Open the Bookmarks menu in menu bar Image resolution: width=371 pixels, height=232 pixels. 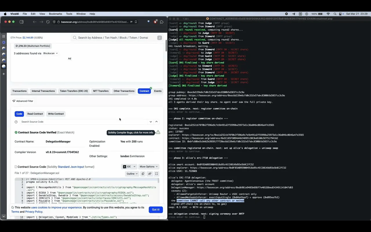pyautogui.click(x=55, y=14)
